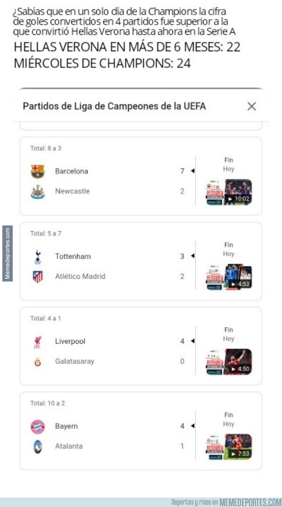Click the Tottenham club crest
The image size is (282, 507).
(x=38, y=257)
